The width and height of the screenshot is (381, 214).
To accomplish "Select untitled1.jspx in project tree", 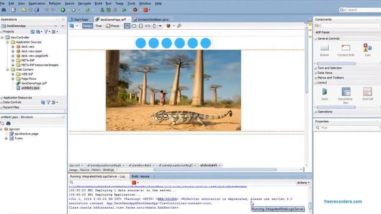I will [30, 88].
